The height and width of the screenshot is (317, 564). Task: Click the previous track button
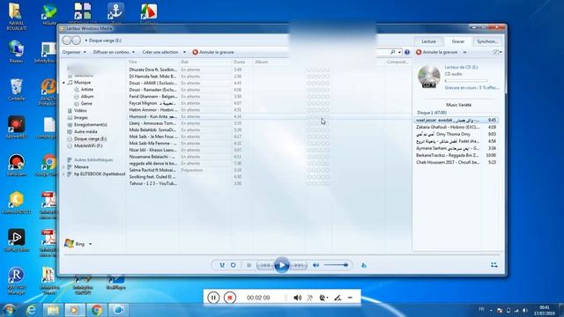click(265, 265)
